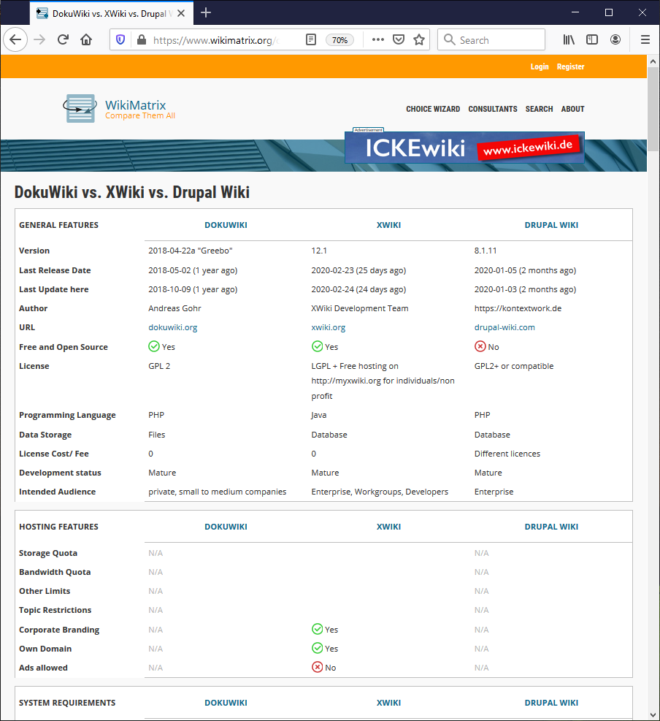Click XWiki's red No icon for Ads allowed

(x=317, y=667)
